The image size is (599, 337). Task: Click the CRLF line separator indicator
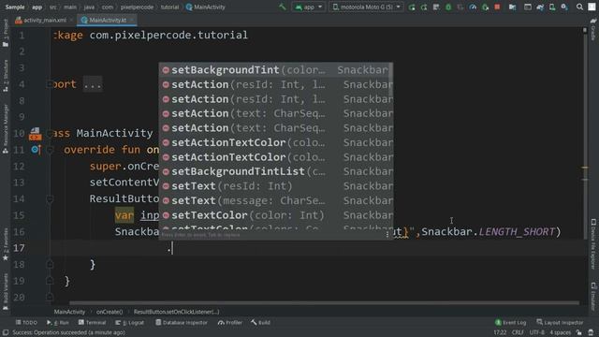pyautogui.click(x=518, y=333)
